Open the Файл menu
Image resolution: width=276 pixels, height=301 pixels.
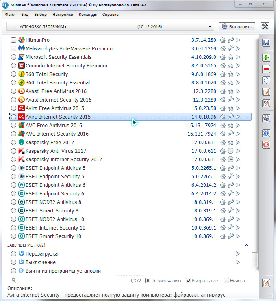[x=10, y=14]
